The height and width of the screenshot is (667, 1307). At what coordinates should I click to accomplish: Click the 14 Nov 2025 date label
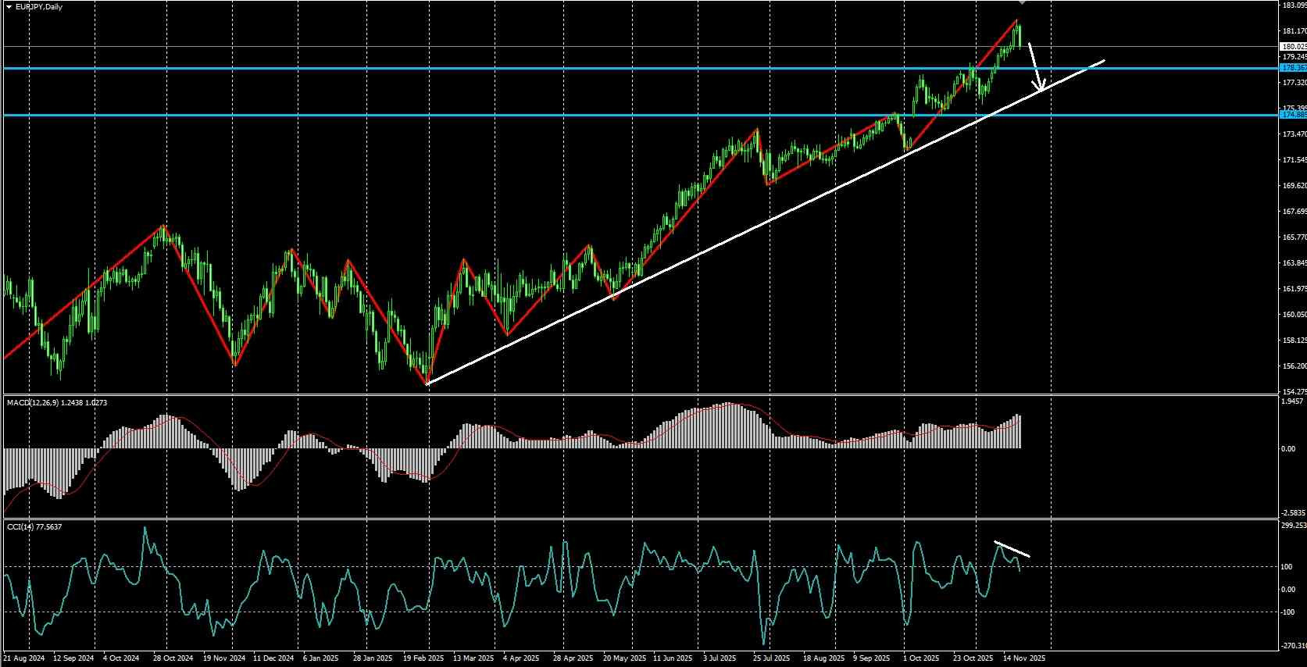(x=1024, y=658)
